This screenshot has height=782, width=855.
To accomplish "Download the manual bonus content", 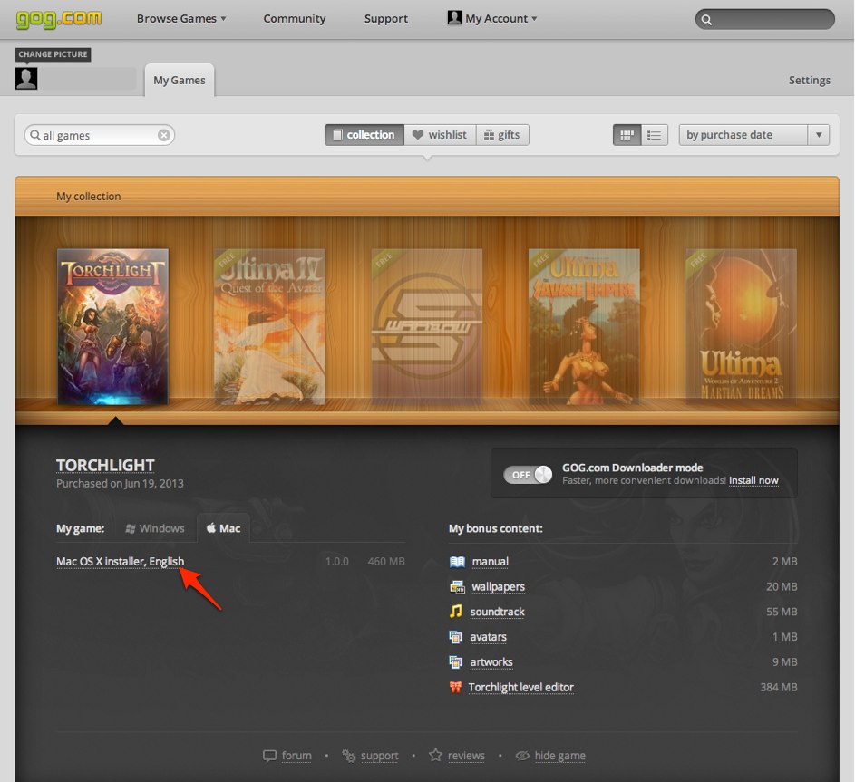I will point(491,562).
